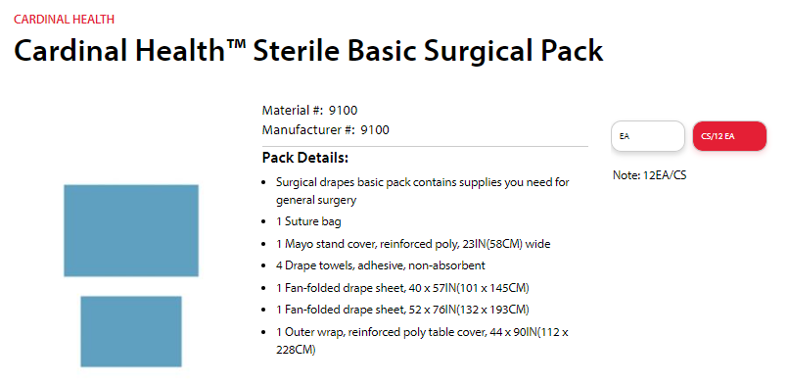The width and height of the screenshot is (789, 384).
Task: Click the 52 x 76IN drape sheet item
Action: 402,309
